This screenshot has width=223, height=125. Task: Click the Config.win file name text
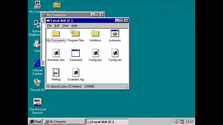tap(115, 60)
